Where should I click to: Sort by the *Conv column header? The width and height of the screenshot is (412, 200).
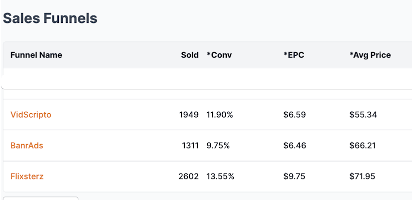(x=219, y=55)
